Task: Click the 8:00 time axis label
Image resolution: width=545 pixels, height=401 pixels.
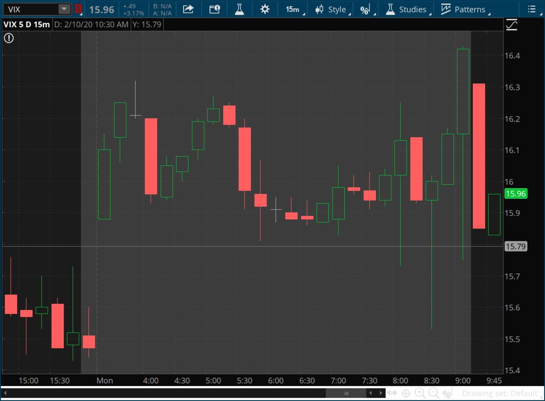Action: pos(400,380)
